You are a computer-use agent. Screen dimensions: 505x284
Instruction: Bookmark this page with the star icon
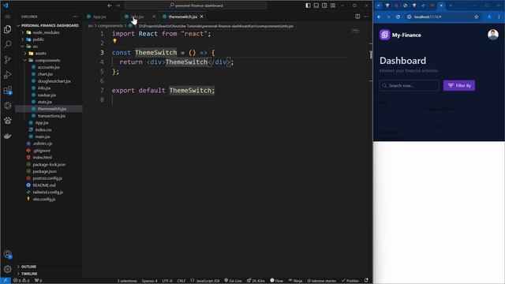[476, 17]
